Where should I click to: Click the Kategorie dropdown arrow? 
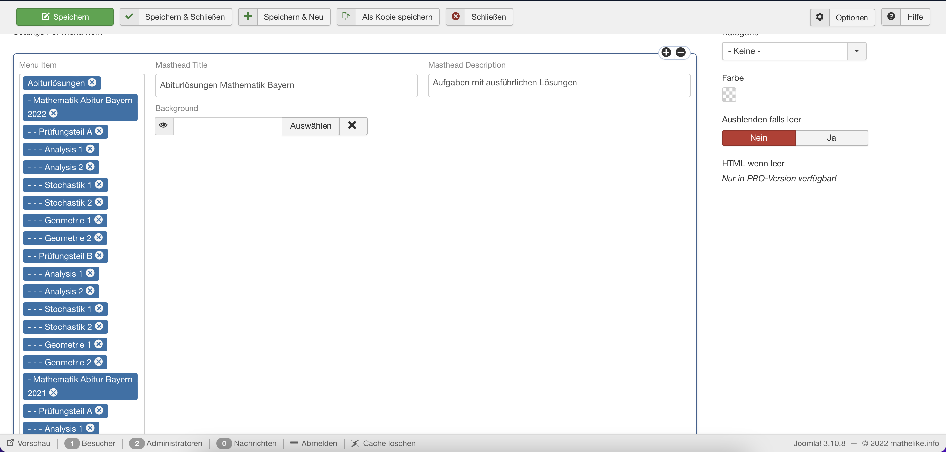click(x=857, y=51)
